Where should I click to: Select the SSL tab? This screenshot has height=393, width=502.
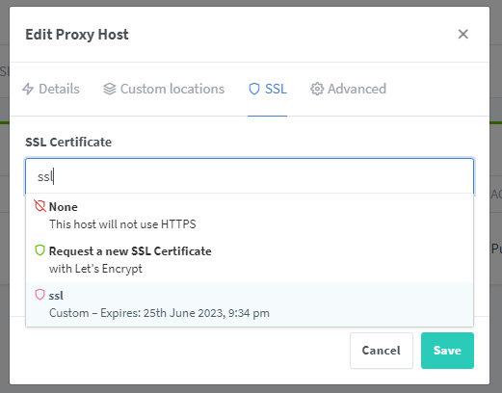tap(268, 89)
